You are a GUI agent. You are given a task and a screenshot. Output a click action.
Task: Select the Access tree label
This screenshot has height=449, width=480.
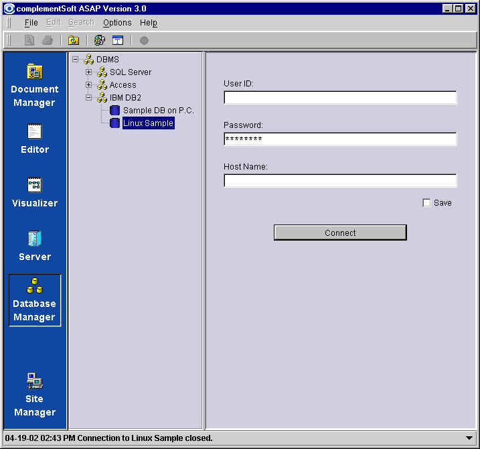[123, 85]
